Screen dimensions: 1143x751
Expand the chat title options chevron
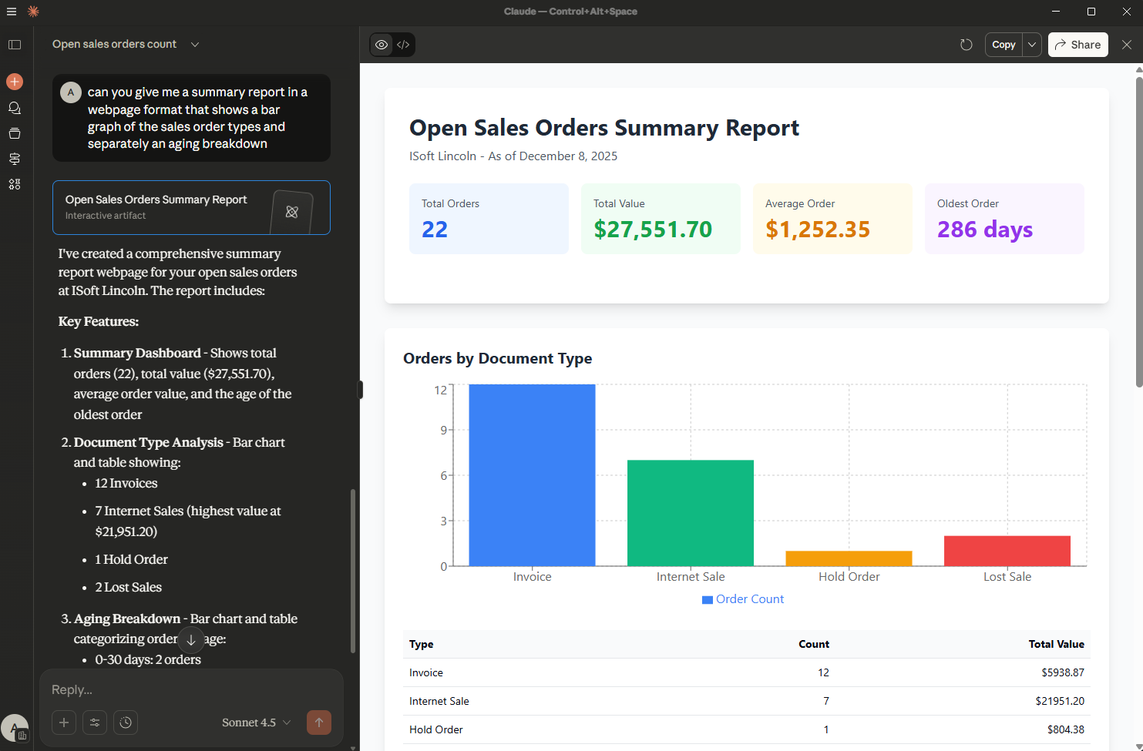click(x=195, y=45)
